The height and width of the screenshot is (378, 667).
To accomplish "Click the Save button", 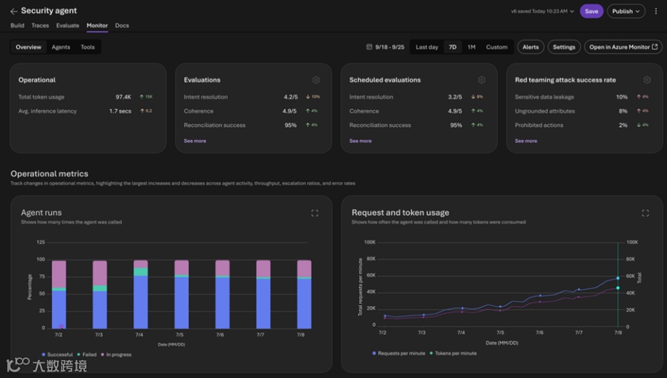I will click(x=591, y=11).
